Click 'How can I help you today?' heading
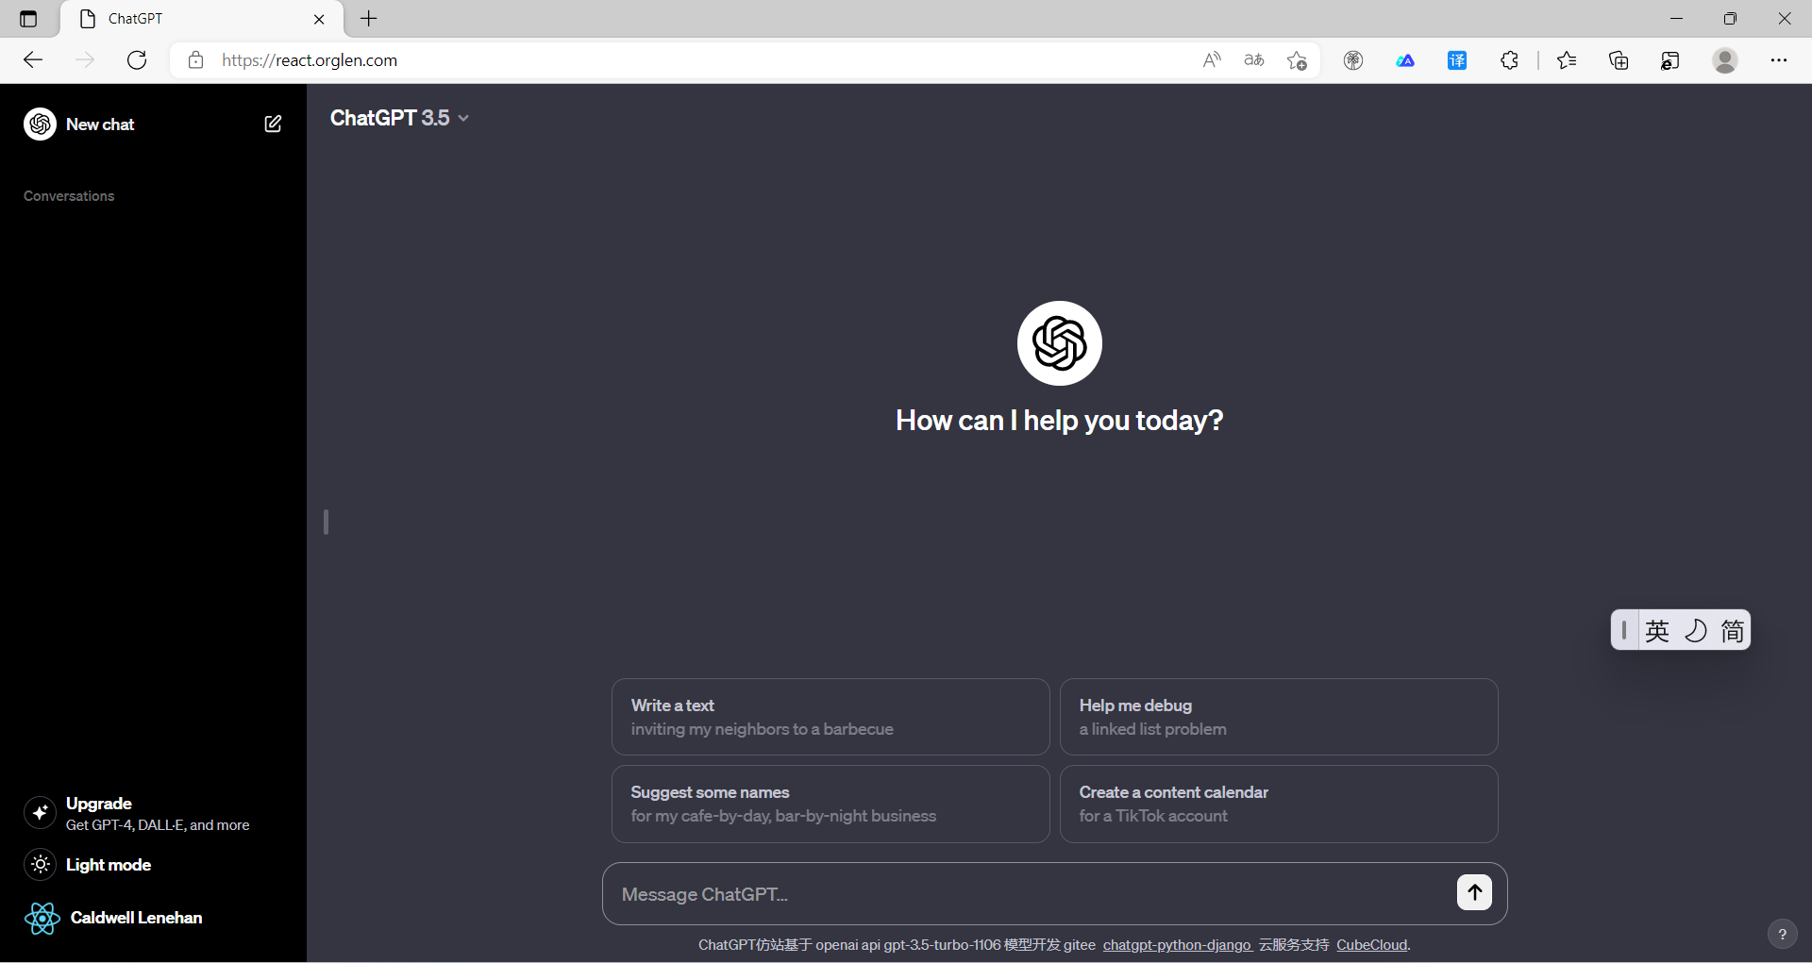1812x963 pixels. click(1059, 421)
